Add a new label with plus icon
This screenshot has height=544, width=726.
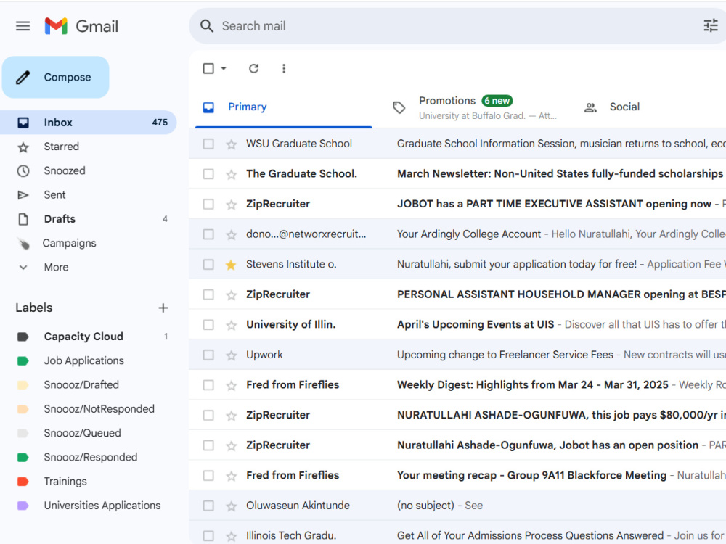point(163,308)
